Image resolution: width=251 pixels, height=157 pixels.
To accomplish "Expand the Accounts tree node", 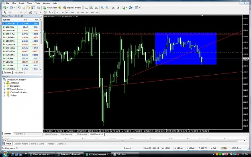I will [x=4, y=83].
